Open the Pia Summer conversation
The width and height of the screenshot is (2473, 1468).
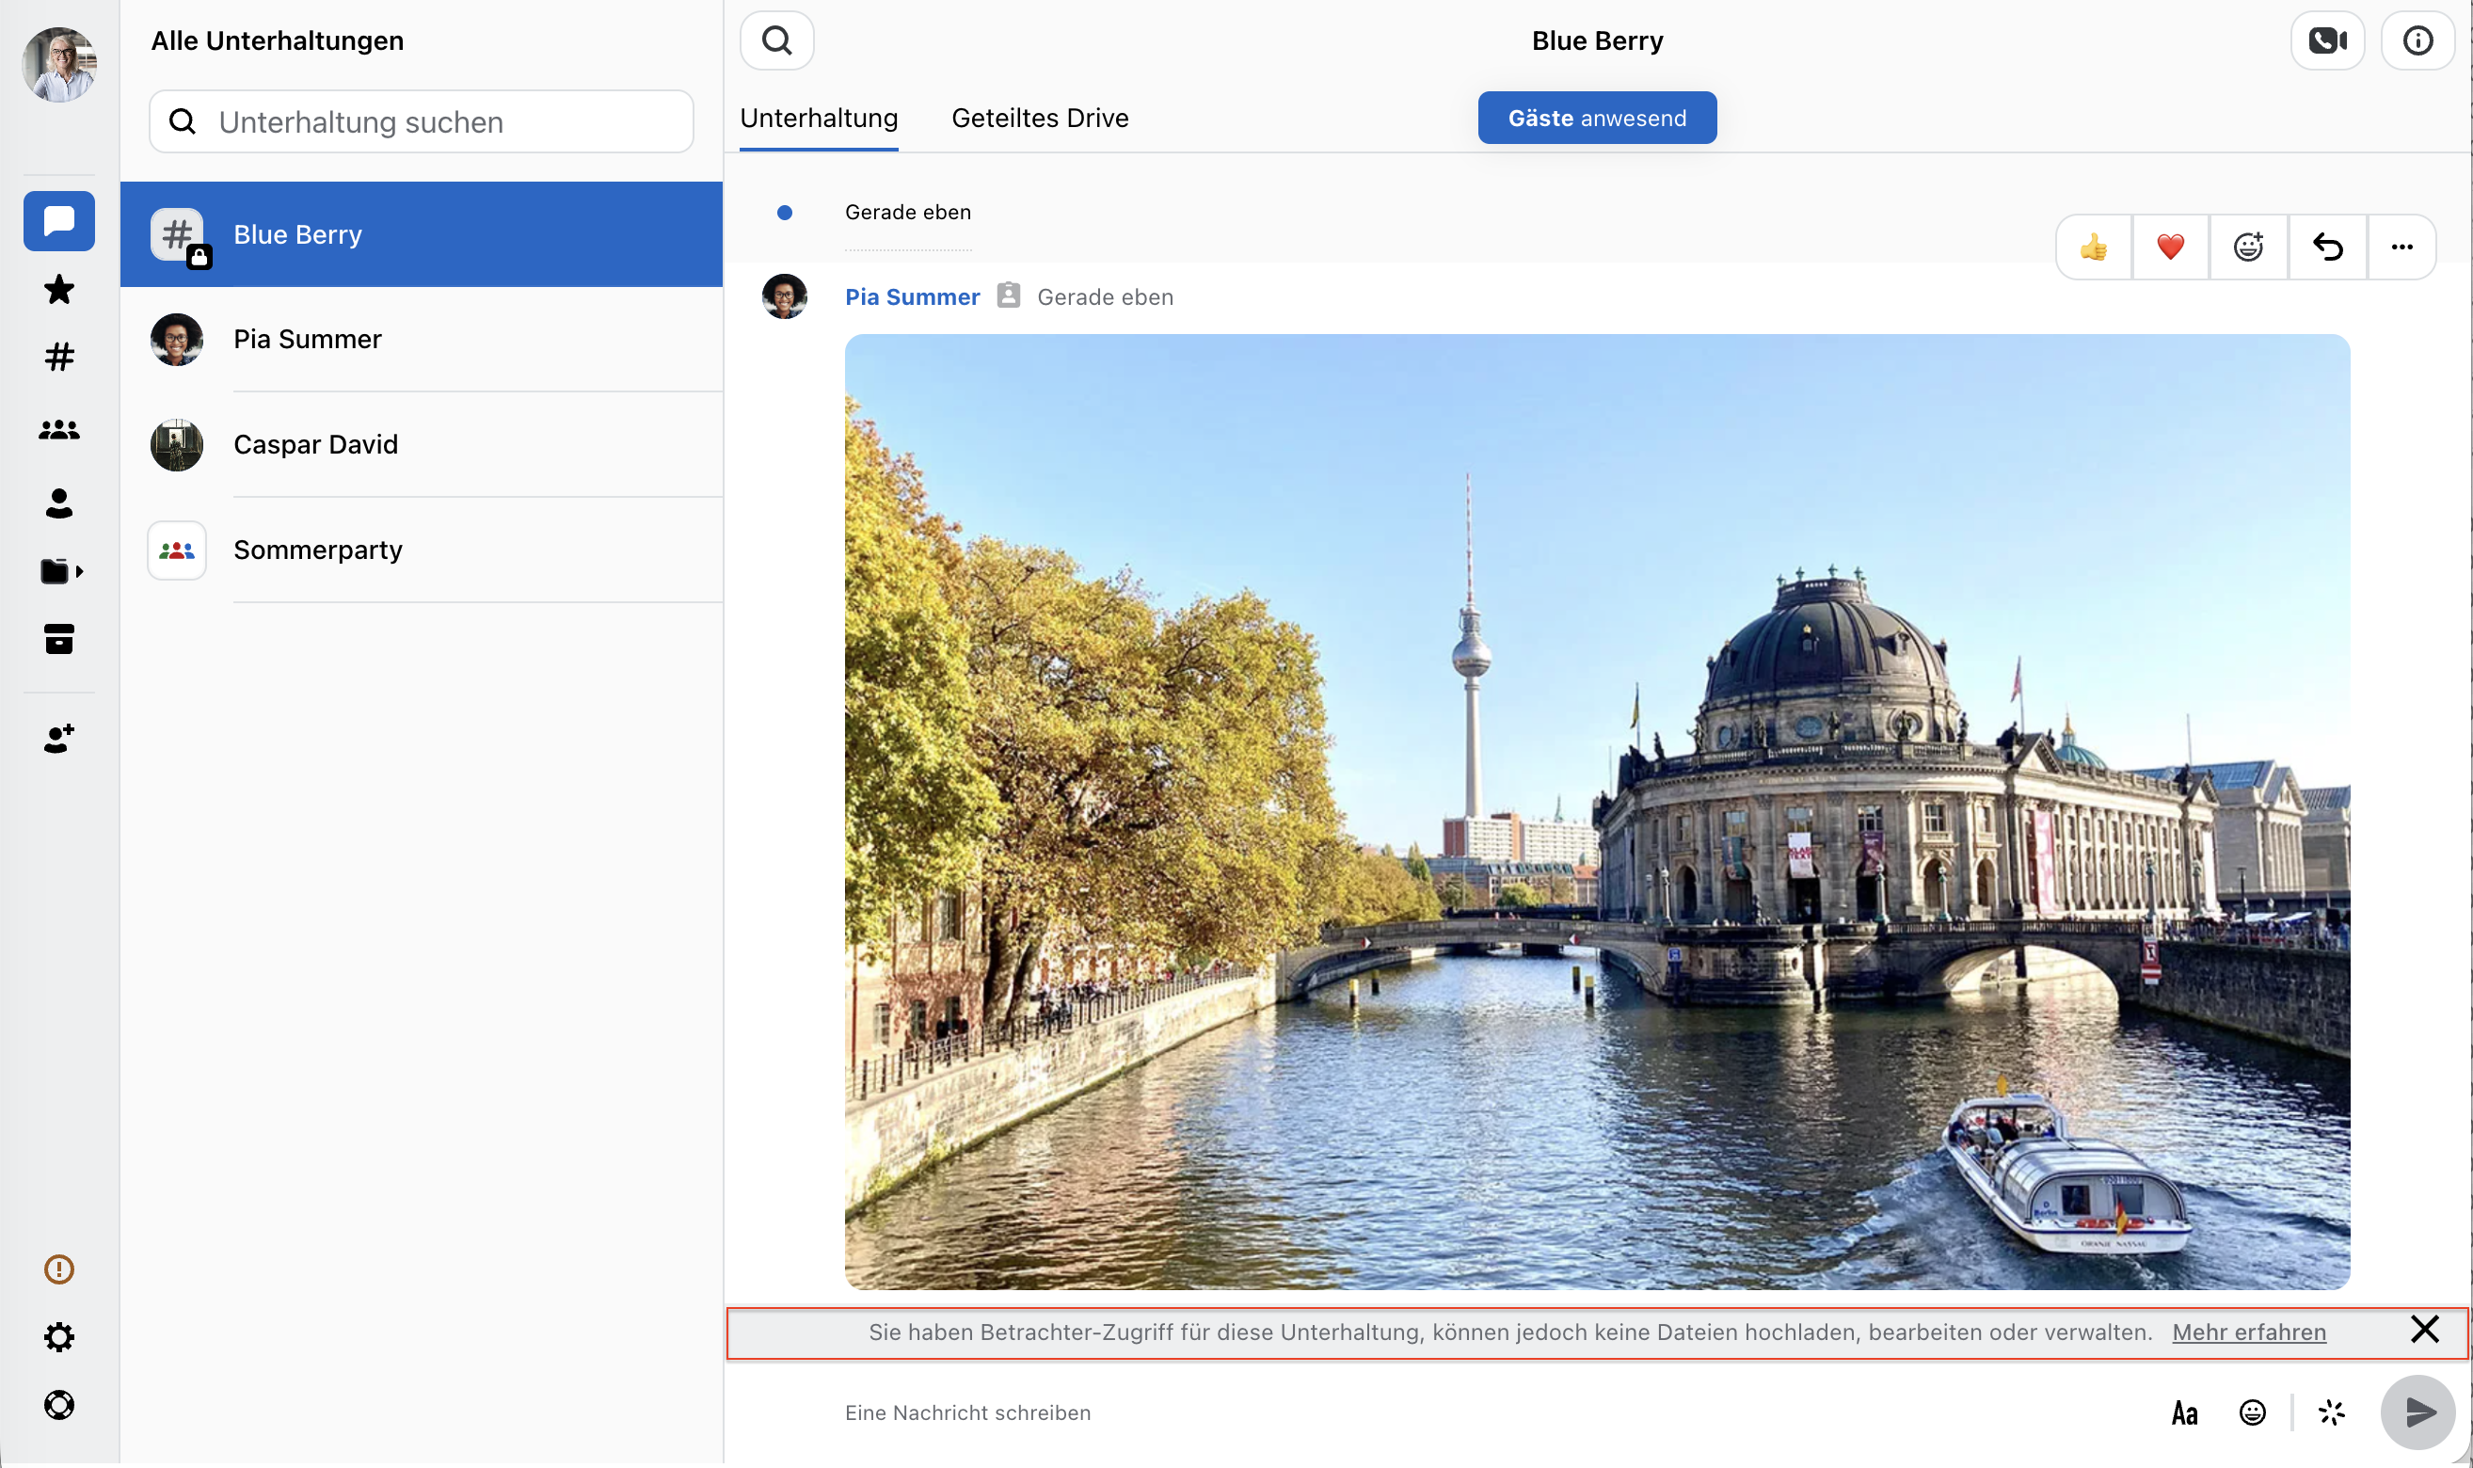pyautogui.click(x=422, y=340)
